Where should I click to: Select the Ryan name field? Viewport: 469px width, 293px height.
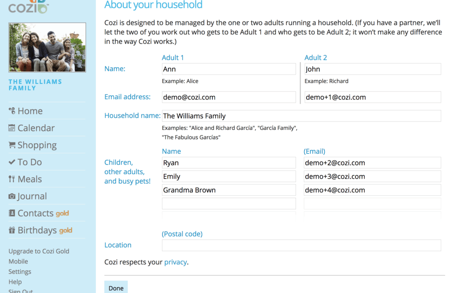(229, 163)
